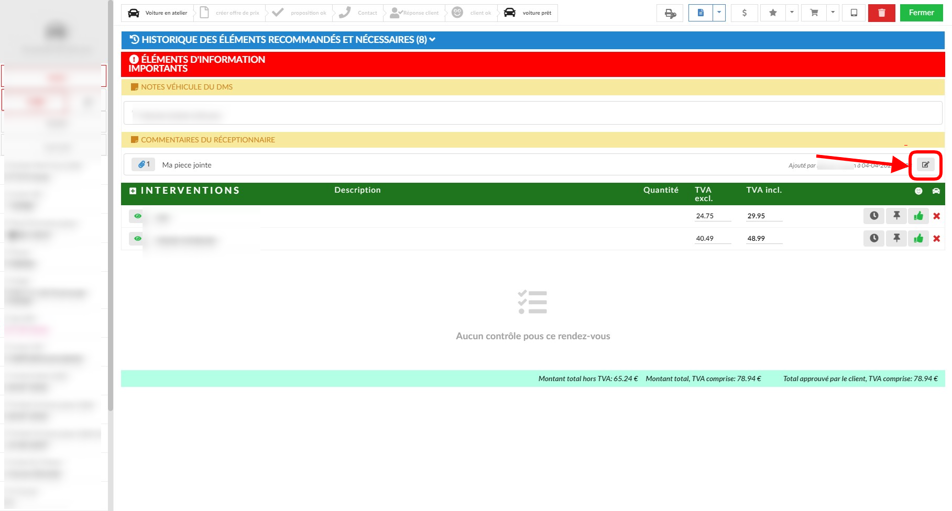
Task: Click the 'Total approuvé par le client' text
Action: click(860, 379)
